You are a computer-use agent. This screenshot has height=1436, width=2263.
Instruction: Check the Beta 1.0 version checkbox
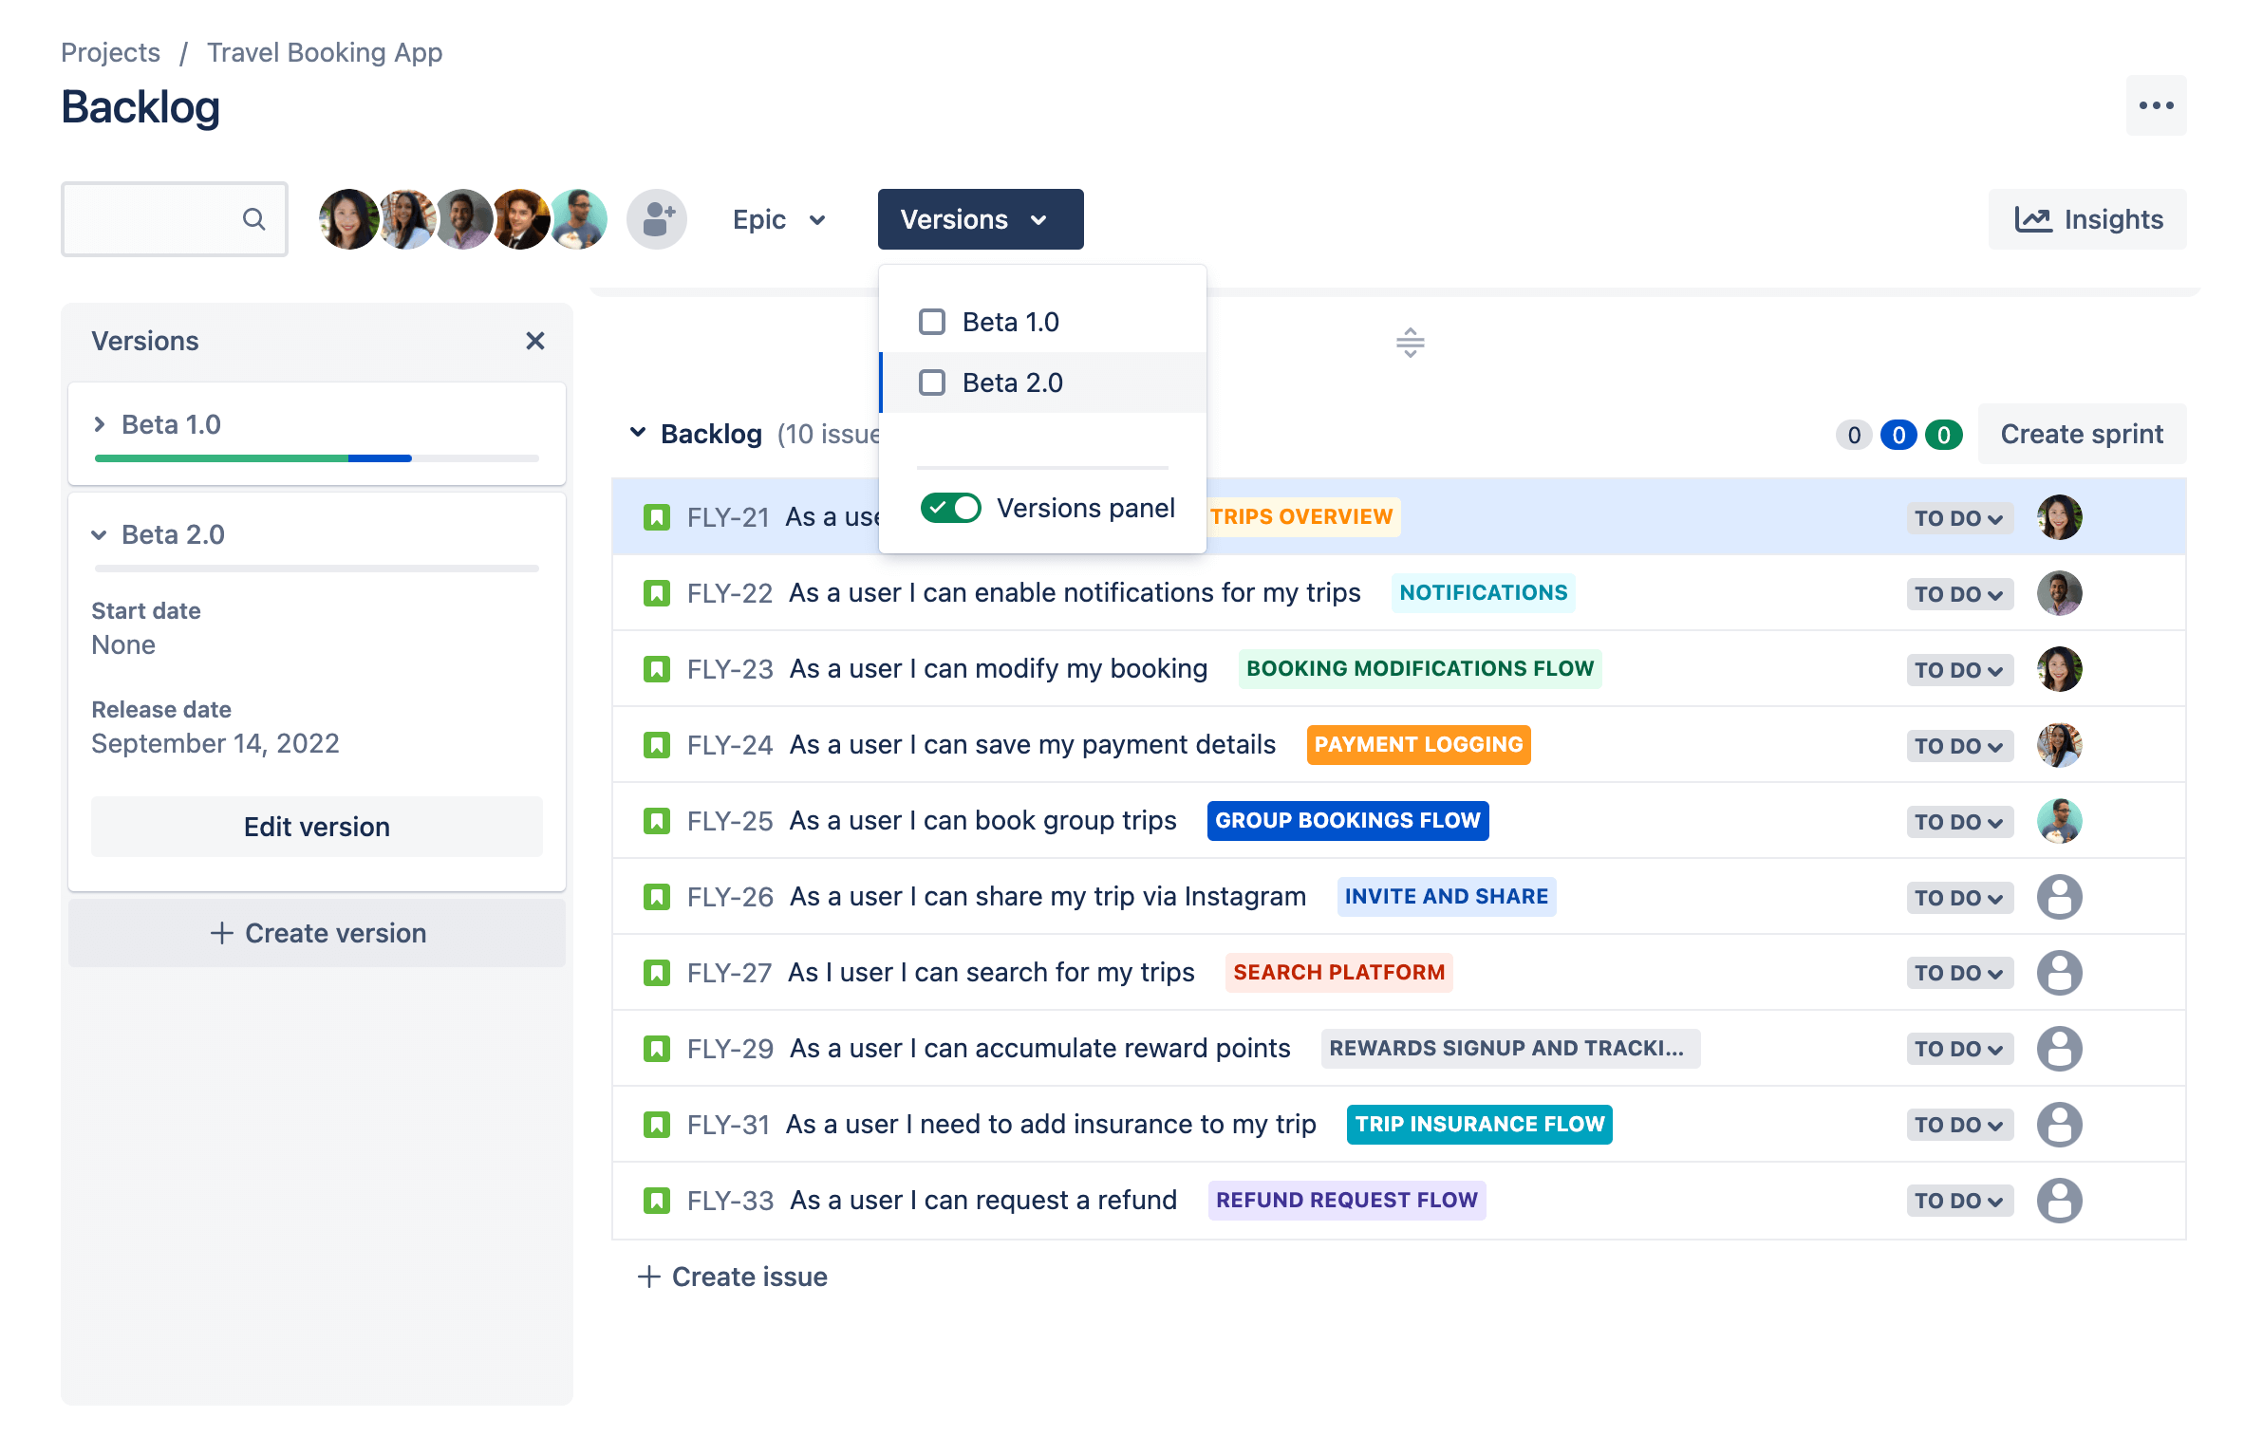928,322
